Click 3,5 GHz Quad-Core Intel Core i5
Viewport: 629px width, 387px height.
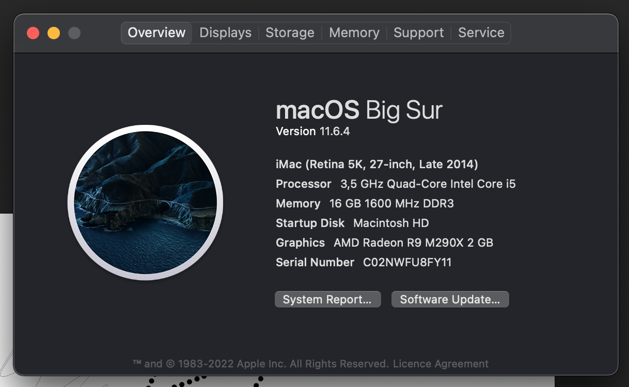point(428,184)
